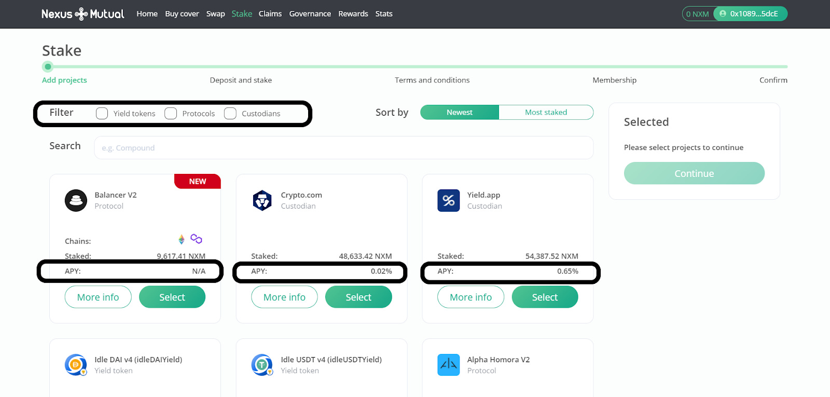The image size is (830, 397).
Task: Click the 48,633.42 NXM staked value
Action: pos(366,256)
